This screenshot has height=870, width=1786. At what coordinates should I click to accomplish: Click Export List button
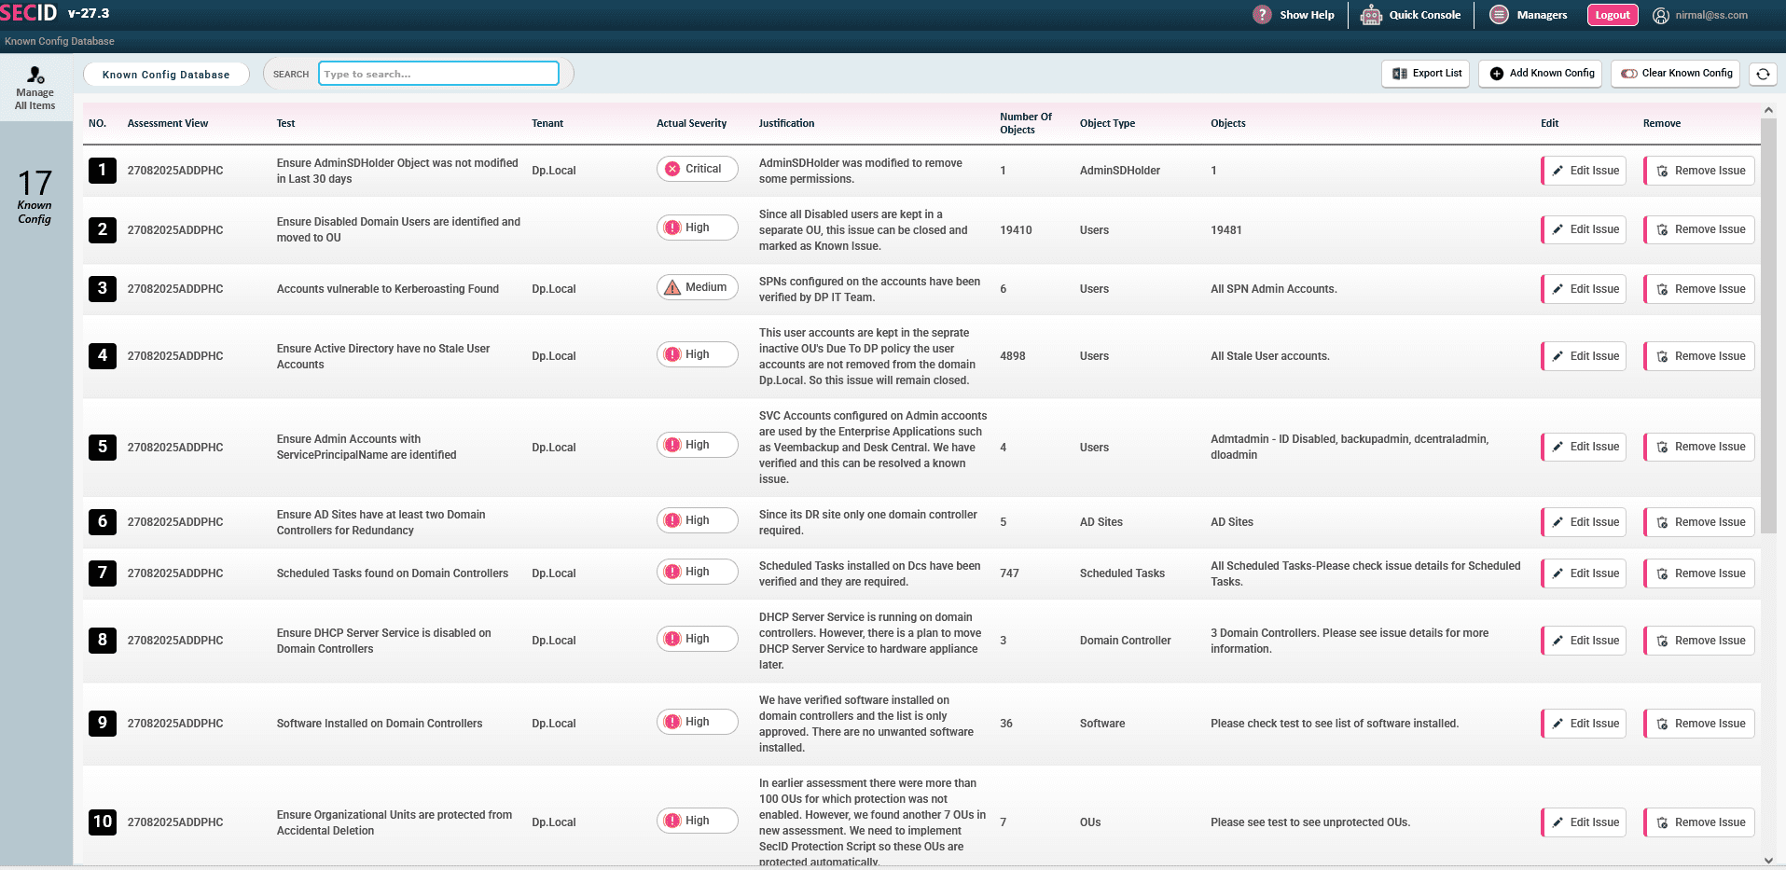(x=1425, y=74)
